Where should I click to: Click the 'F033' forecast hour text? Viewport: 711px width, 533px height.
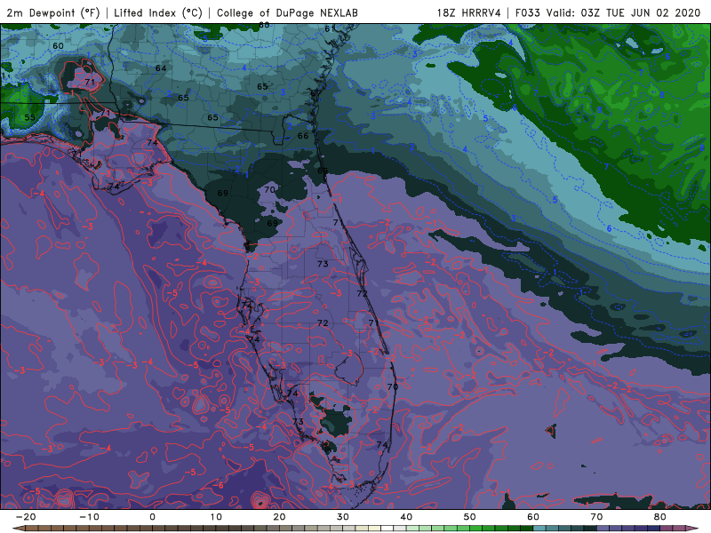(527, 12)
